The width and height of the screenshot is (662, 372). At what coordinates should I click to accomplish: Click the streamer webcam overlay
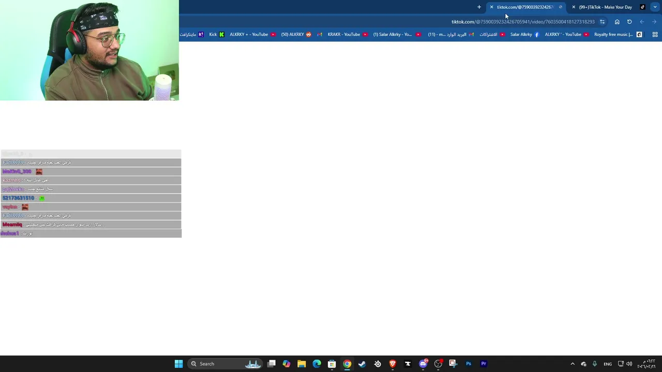coord(89,50)
